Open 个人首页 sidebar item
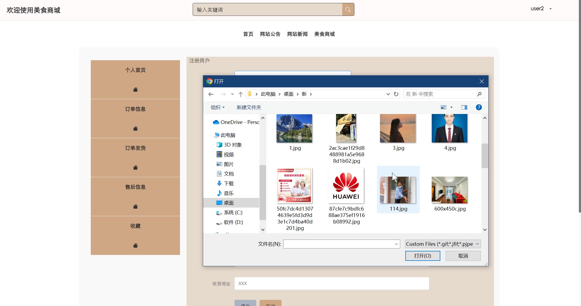Viewport: 581px width, 306px height. click(135, 70)
